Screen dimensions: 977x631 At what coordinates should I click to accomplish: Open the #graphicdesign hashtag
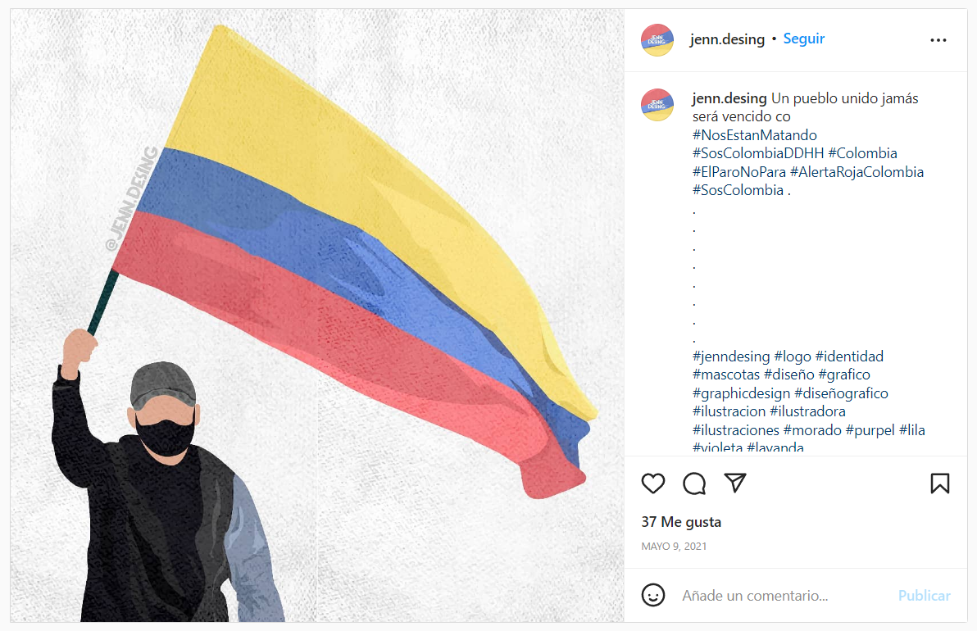click(x=741, y=393)
